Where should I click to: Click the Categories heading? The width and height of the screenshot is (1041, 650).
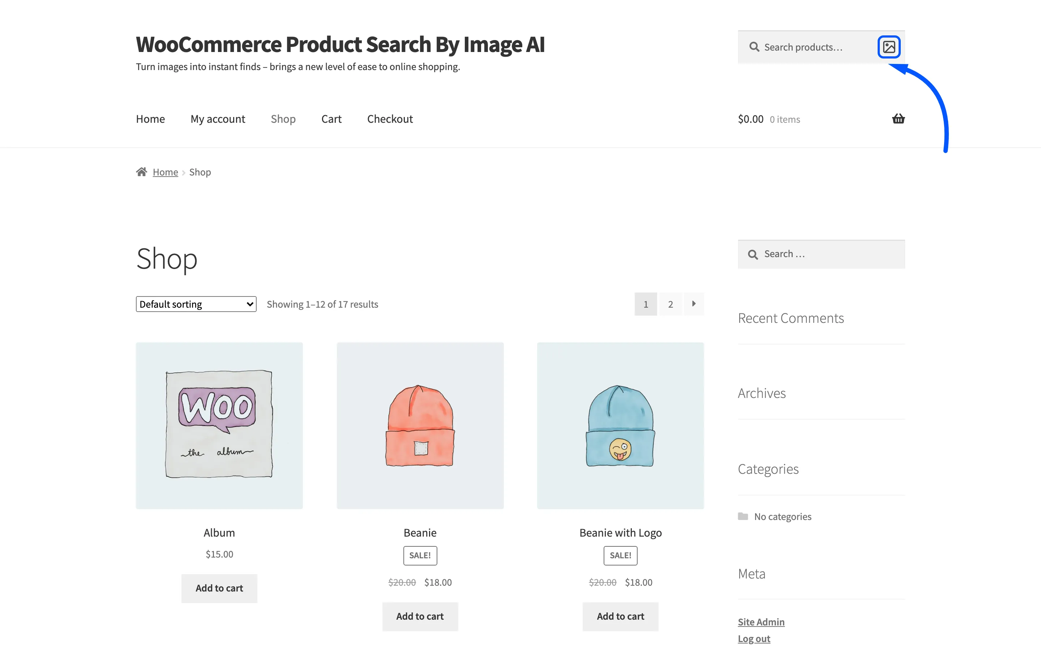(768, 469)
